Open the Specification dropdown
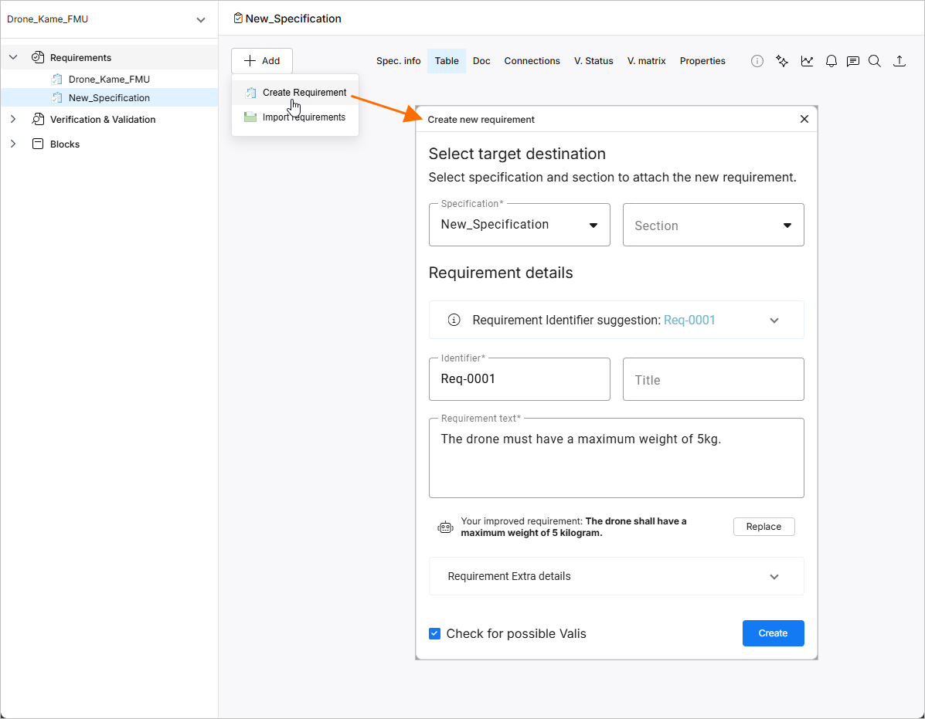The image size is (925, 719). (519, 225)
